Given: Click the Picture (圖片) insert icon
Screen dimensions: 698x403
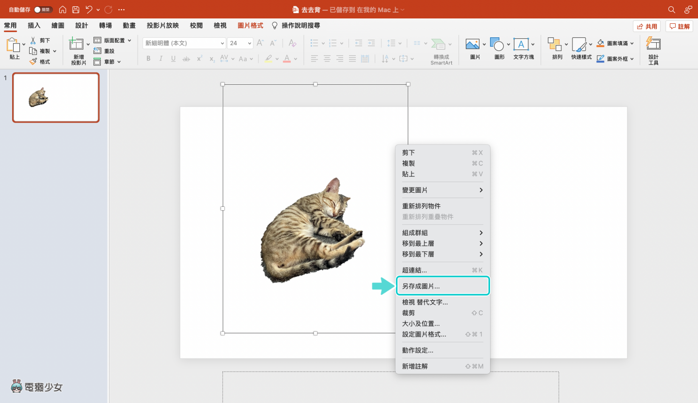Looking at the screenshot, I should (472, 45).
